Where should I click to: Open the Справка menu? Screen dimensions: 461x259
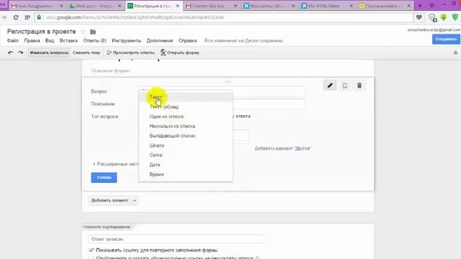[x=187, y=40]
